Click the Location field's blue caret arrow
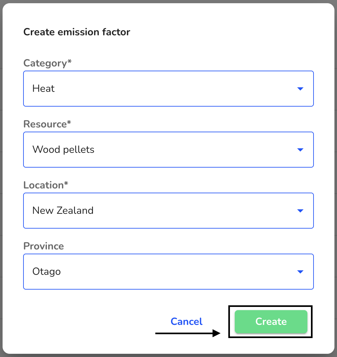The height and width of the screenshot is (357, 337). [x=300, y=211]
